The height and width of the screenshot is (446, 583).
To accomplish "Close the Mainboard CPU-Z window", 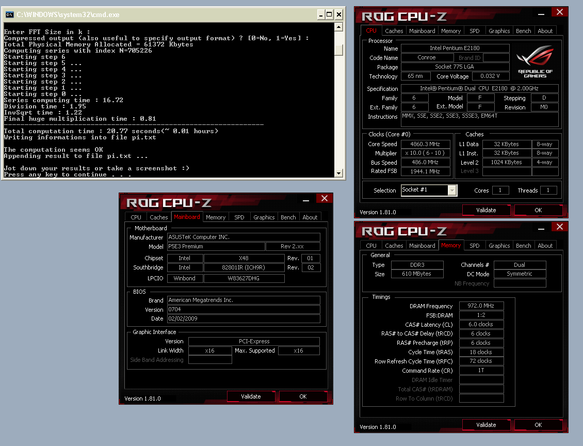I will [324, 198].
